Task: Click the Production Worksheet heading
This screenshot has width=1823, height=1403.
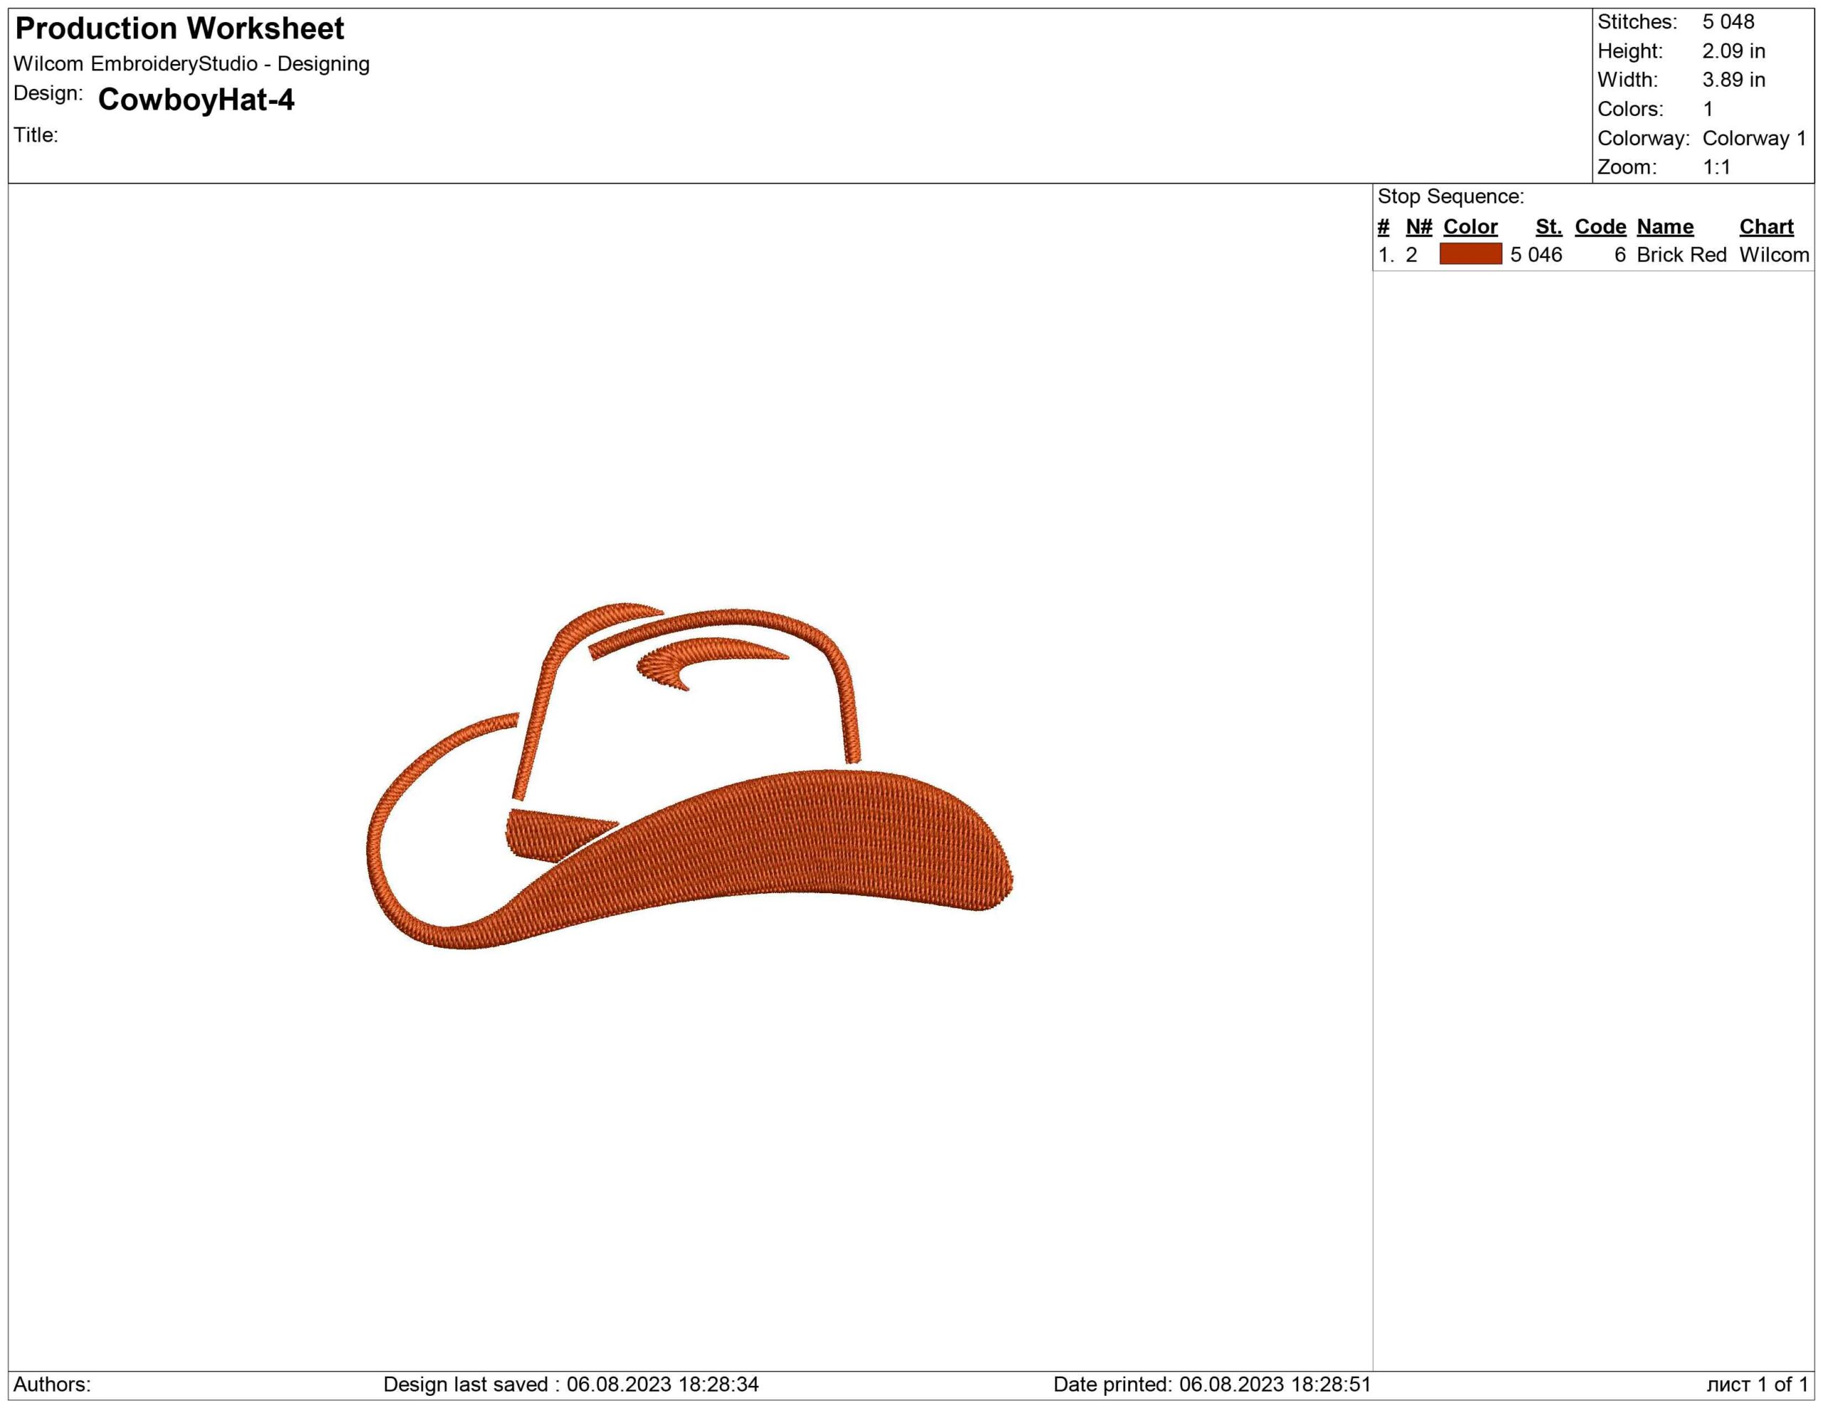Action: pos(179,29)
